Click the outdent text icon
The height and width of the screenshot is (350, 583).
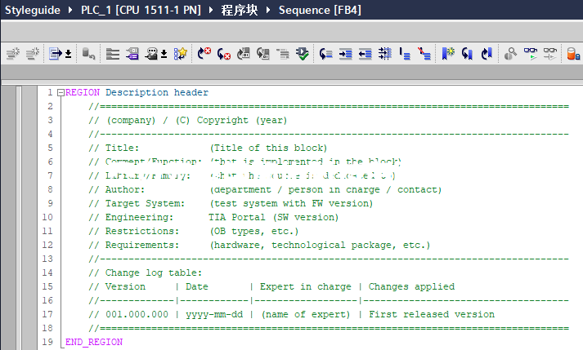click(364, 54)
